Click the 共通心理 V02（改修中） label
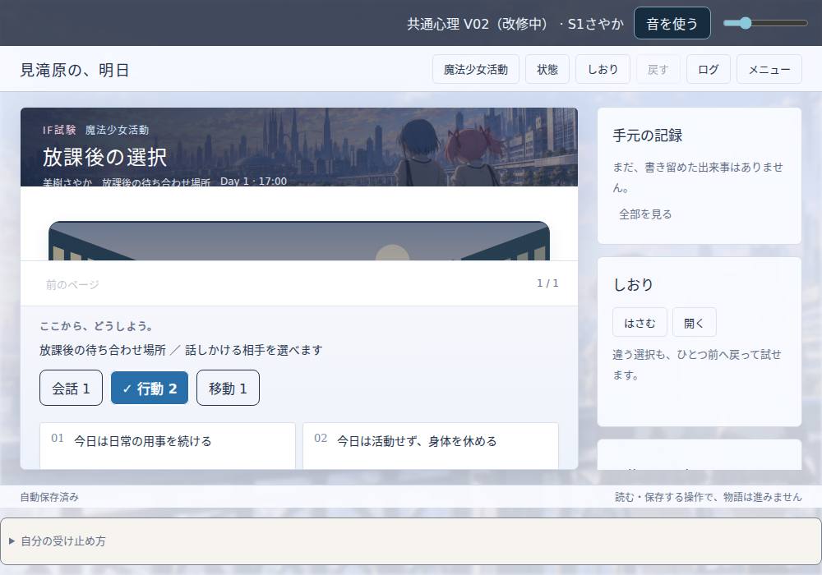 click(x=480, y=24)
